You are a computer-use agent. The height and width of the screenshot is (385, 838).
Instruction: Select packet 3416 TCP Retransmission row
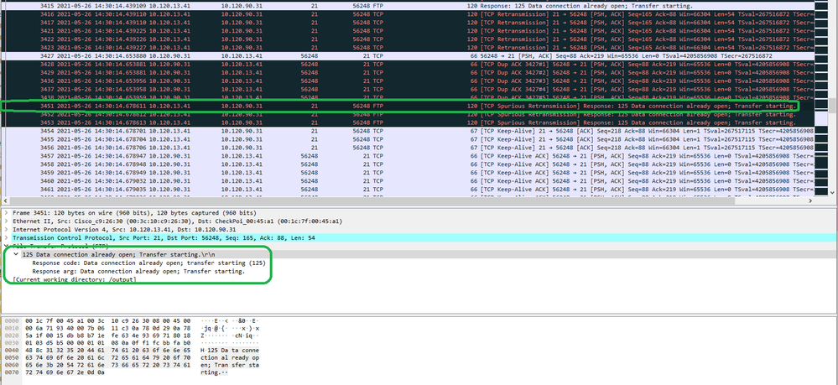tap(252, 14)
